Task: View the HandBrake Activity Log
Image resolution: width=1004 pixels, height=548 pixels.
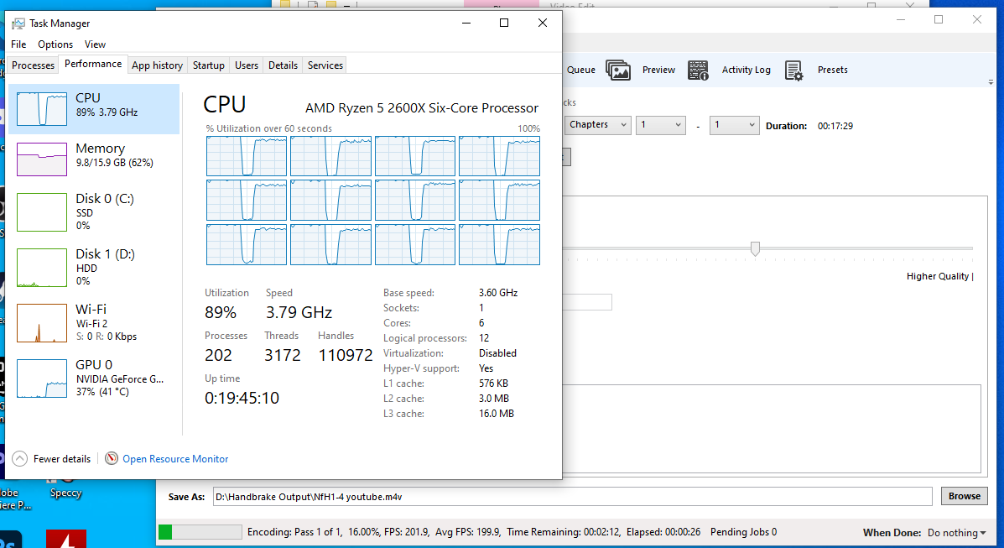Action: tap(745, 70)
